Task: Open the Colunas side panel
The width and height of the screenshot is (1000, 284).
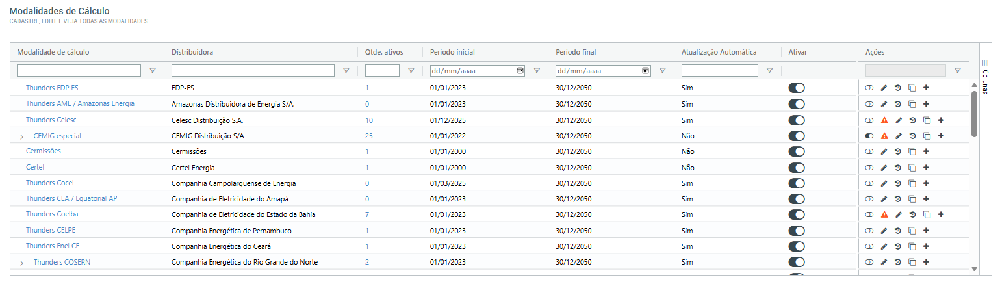Action: coord(985,77)
